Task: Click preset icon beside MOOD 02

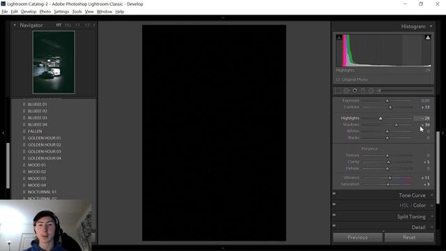Action: [x=24, y=172]
